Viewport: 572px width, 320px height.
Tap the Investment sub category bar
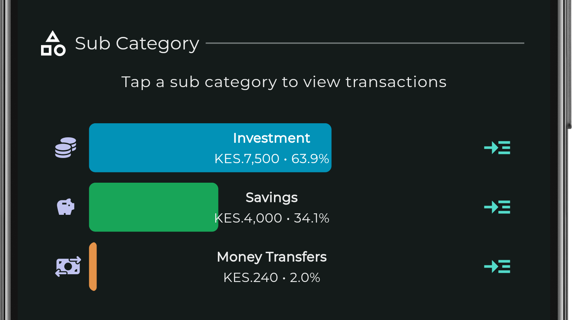pyautogui.click(x=210, y=148)
